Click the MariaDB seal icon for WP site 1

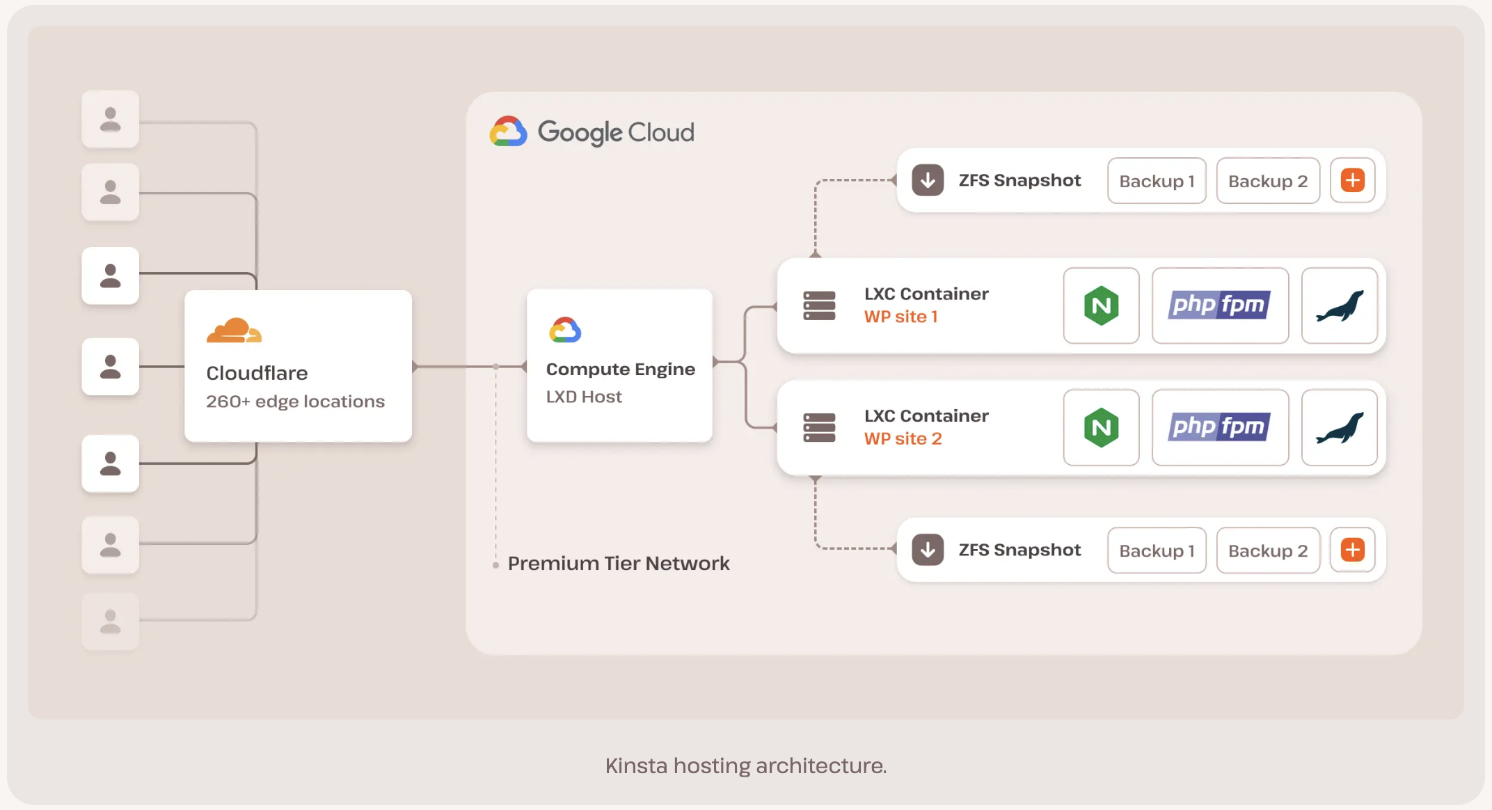pos(1340,305)
